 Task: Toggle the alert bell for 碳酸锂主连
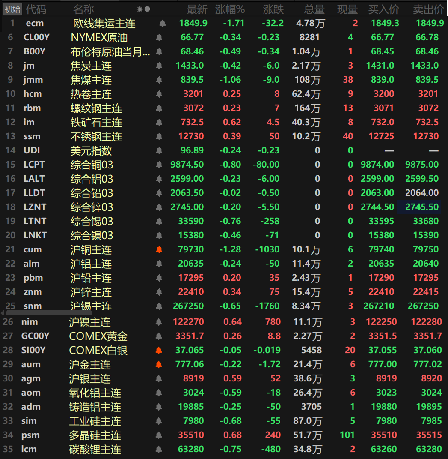click(159, 449)
